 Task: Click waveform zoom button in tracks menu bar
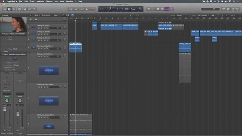point(213,15)
